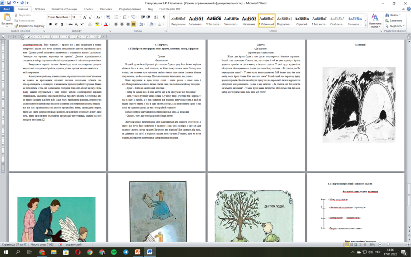Image resolution: width=411 pixels, height=257 pixels.
Task: Open PowerPoint from the taskbar
Action: [x=138, y=252]
